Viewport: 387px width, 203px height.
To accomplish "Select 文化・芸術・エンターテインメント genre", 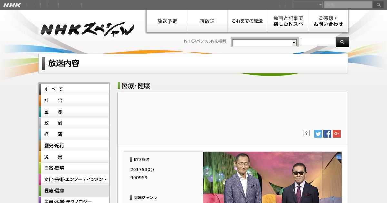I will pos(74,179).
